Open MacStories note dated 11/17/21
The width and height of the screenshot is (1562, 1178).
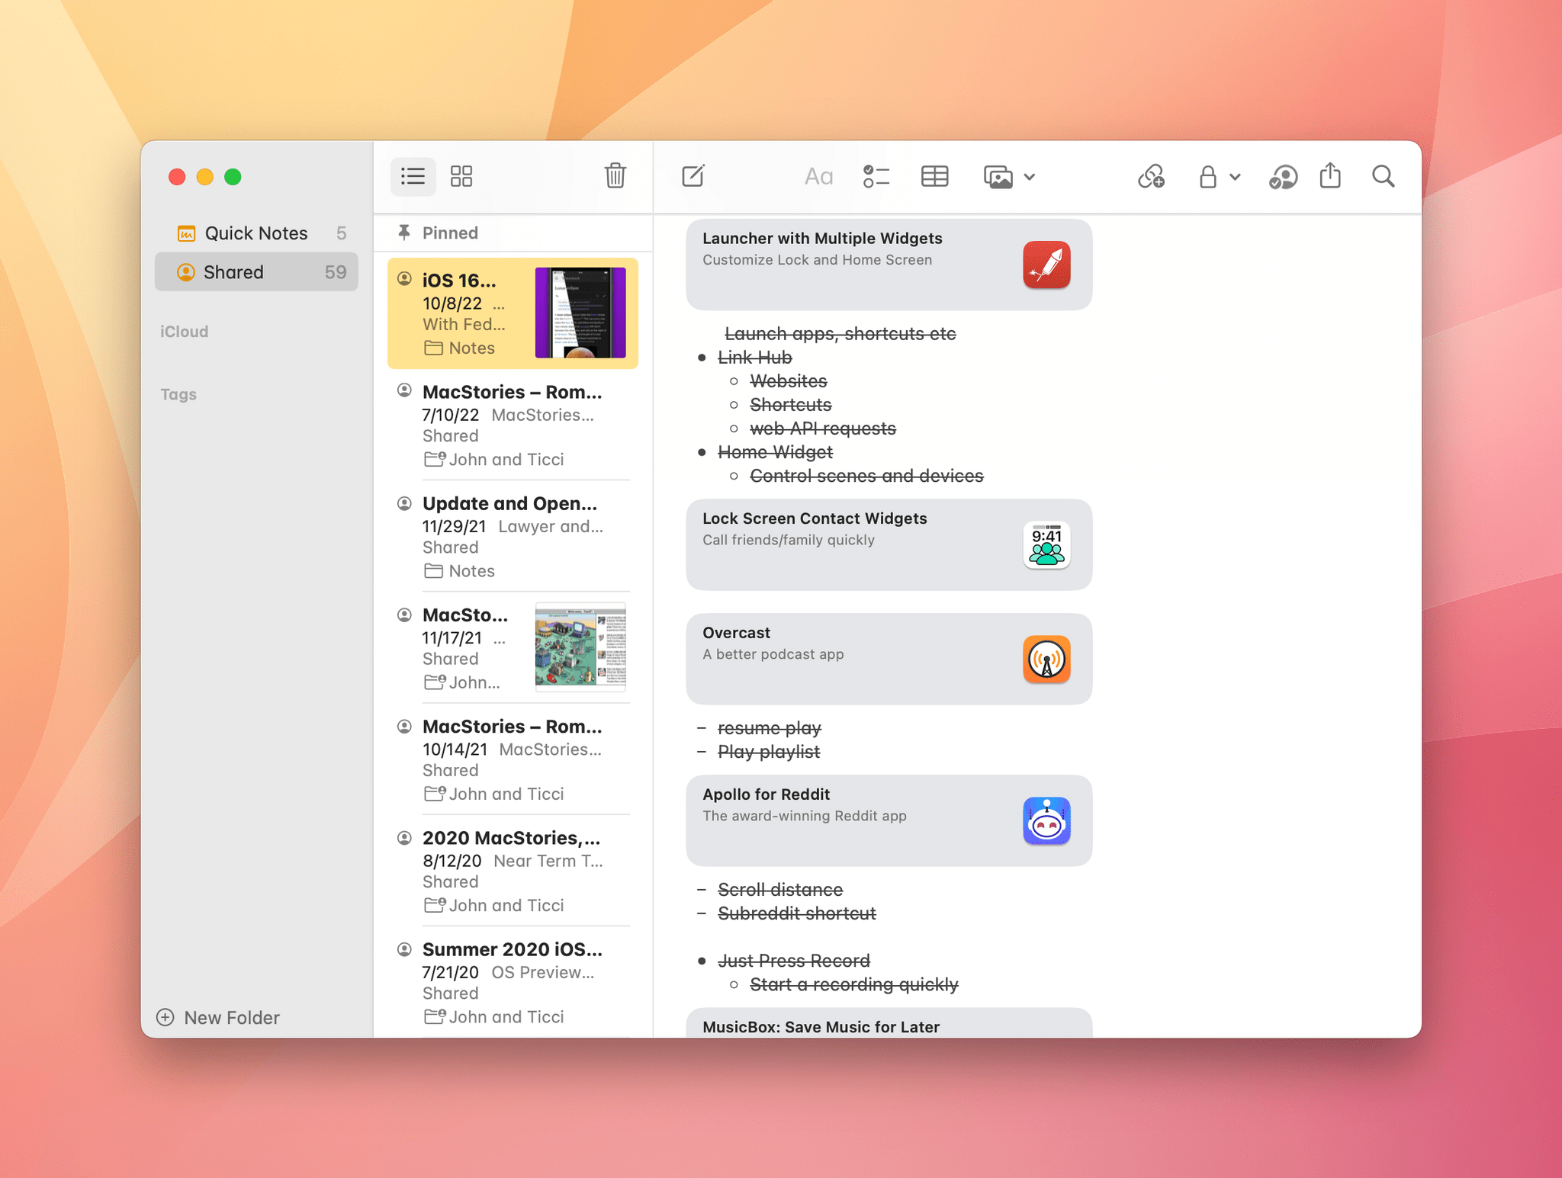pos(513,647)
